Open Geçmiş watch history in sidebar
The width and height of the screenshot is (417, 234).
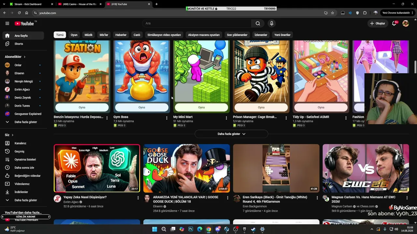[x=23, y=151]
